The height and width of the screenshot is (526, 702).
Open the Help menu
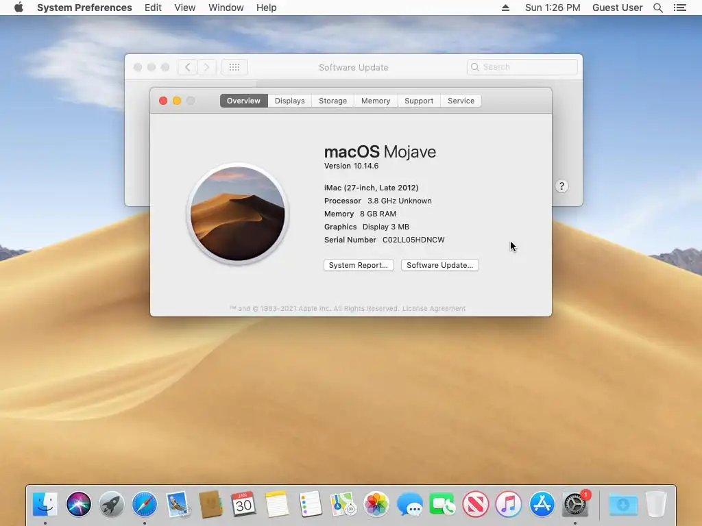point(266,8)
